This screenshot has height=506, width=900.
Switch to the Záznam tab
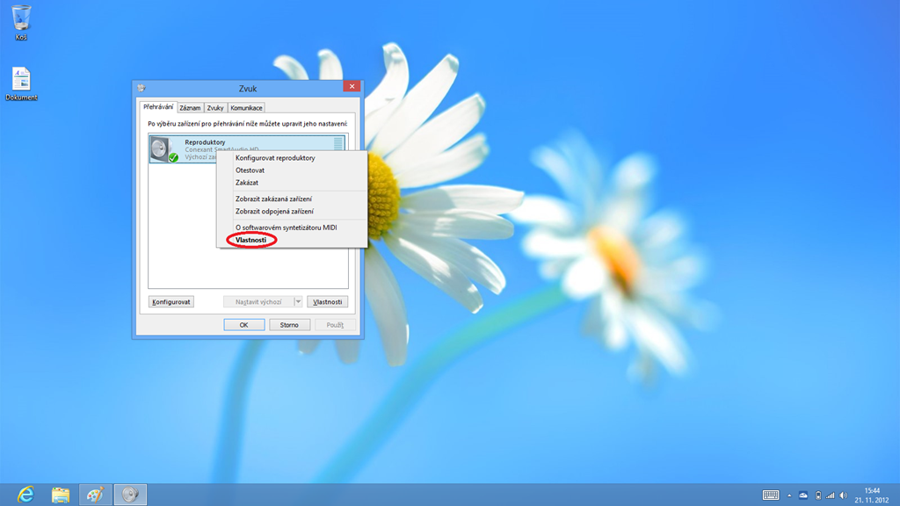coord(190,108)
